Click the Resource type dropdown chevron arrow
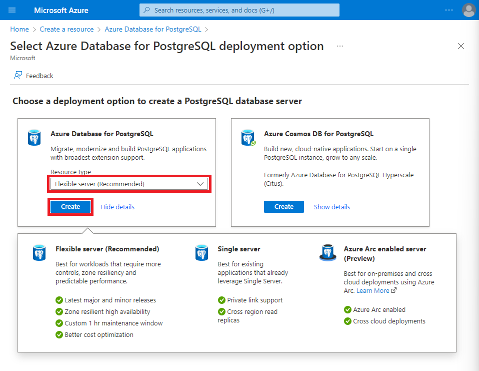 [x=200, y=184]
